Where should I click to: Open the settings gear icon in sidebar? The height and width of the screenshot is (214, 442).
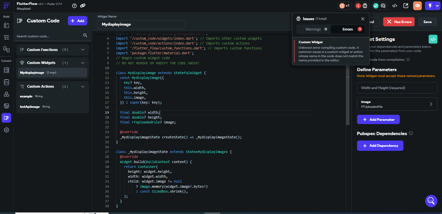tap(6, 130)
